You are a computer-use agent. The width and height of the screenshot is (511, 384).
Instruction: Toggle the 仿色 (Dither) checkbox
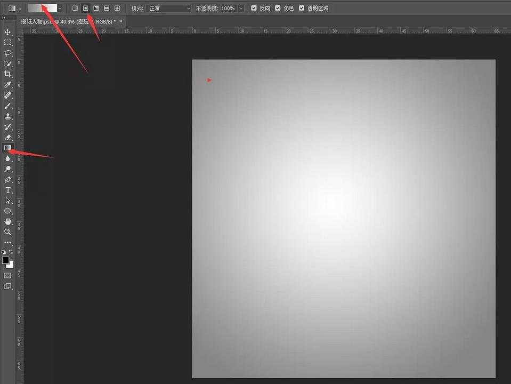278,7
